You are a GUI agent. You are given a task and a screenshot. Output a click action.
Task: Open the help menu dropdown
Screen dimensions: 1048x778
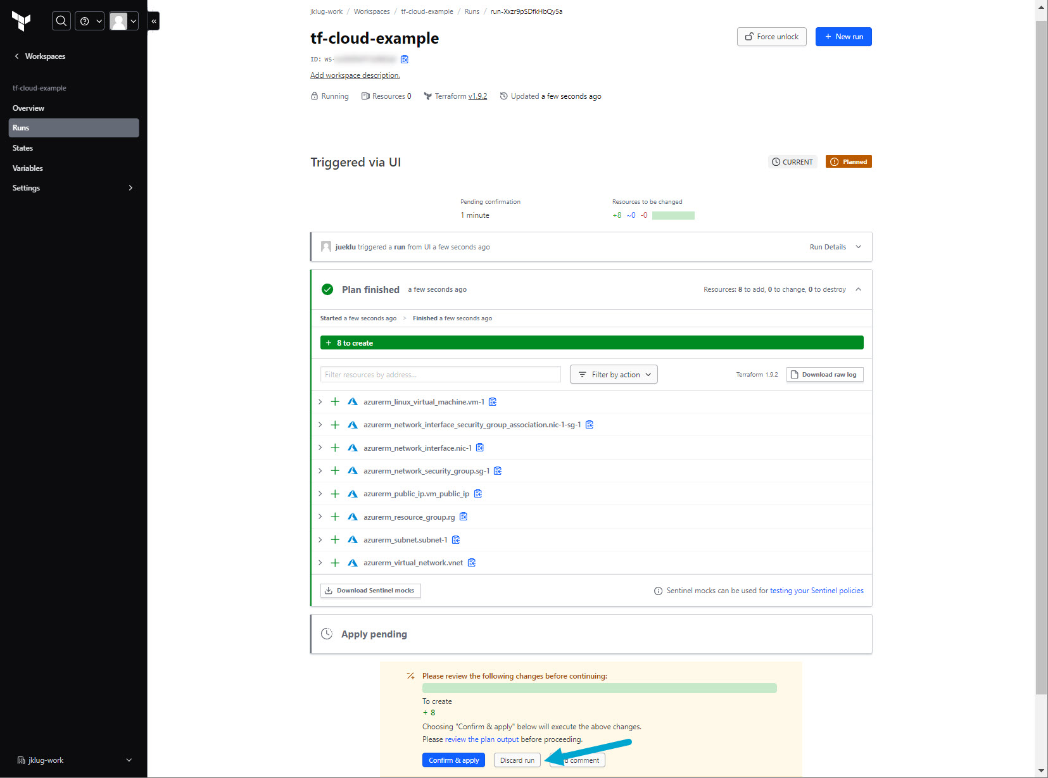[x=90, y=21]
